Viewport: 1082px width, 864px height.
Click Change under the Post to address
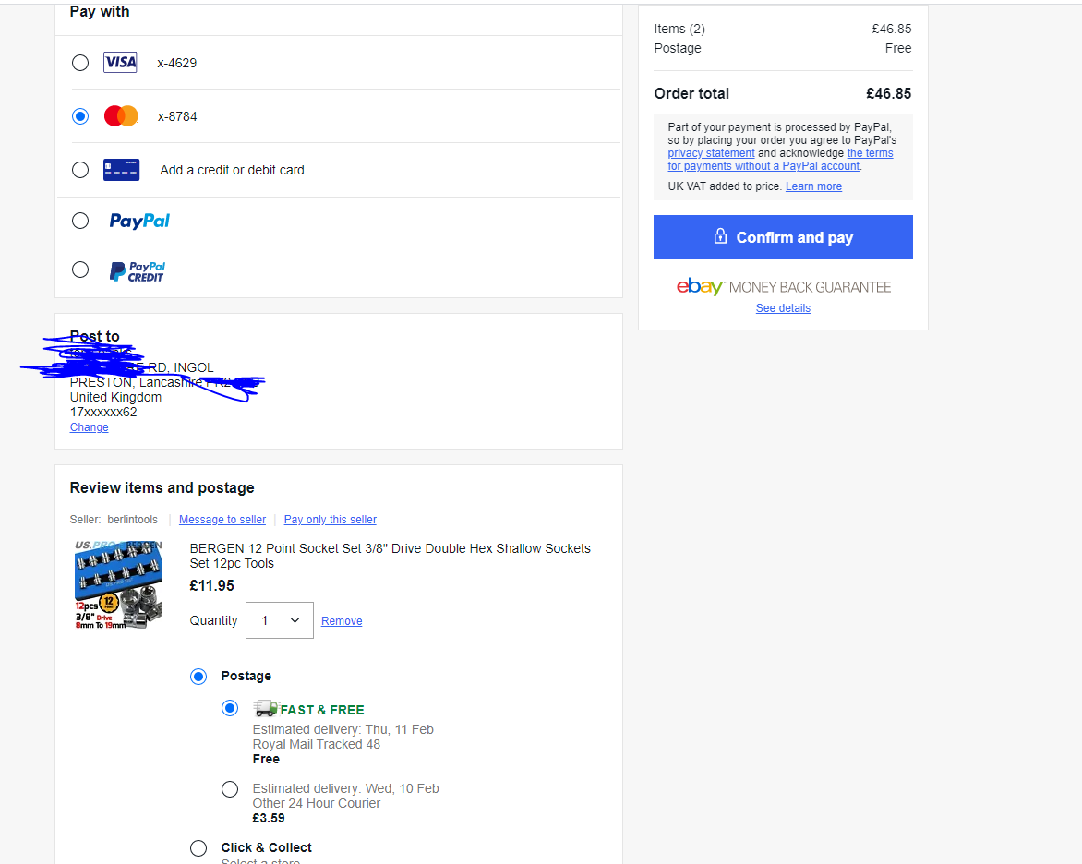coord(89,427)
